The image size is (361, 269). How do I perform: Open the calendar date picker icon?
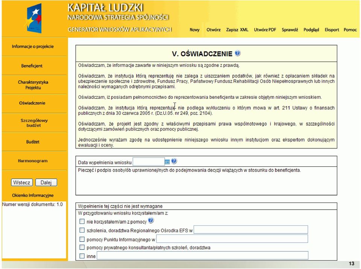pyautogui.click(x=167, y=162)
